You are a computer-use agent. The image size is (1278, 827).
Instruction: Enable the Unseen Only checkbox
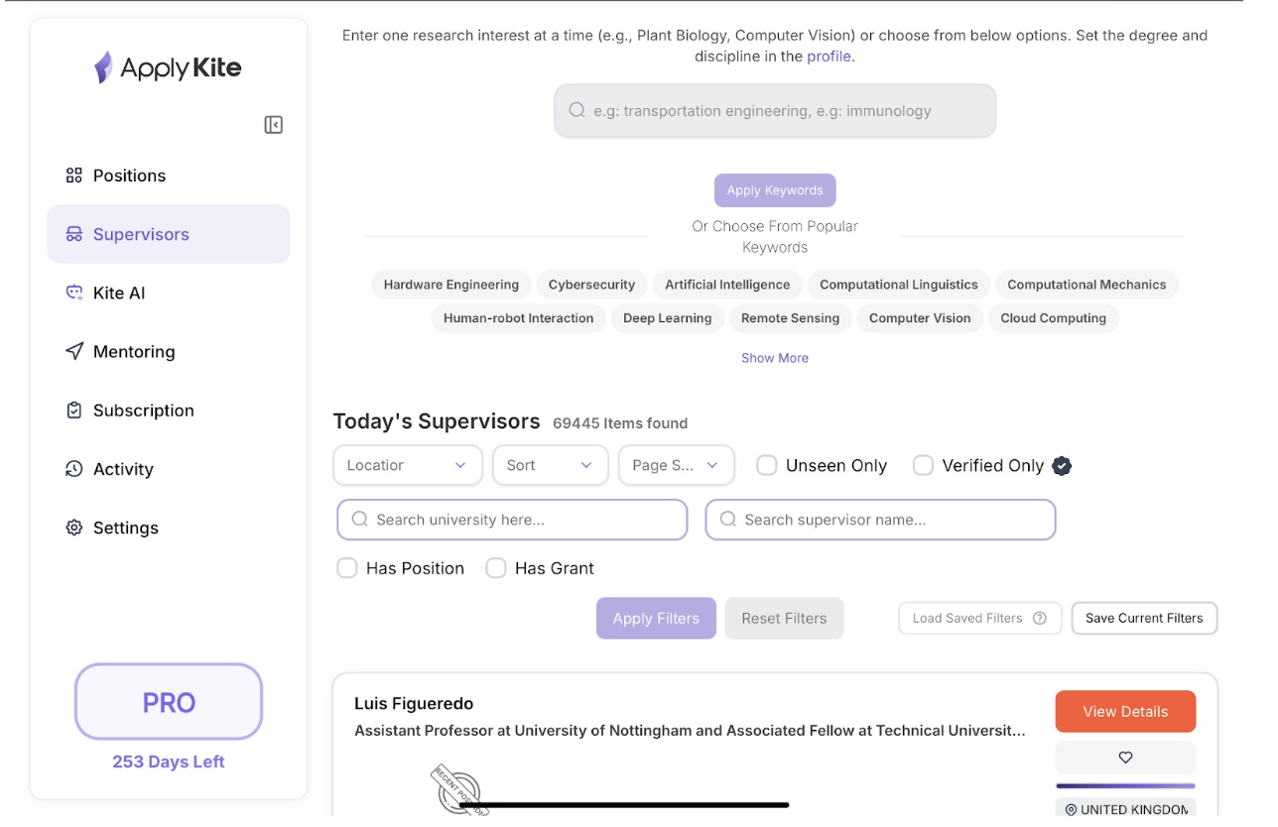(x=767, y=466)
